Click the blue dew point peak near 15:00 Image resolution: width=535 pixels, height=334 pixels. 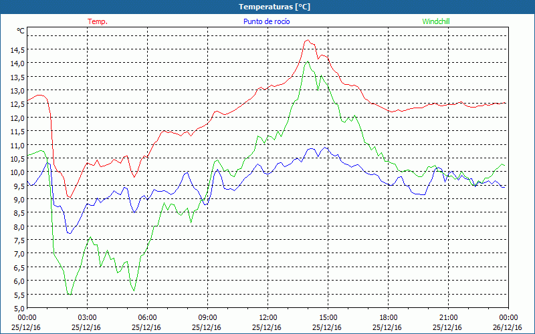[326, 148]
